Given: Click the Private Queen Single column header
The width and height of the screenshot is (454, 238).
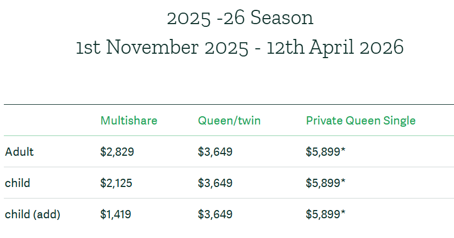Looking at the screenshot, I should point(361,121).
